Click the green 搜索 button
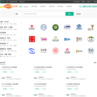 (x=70, y=14)
